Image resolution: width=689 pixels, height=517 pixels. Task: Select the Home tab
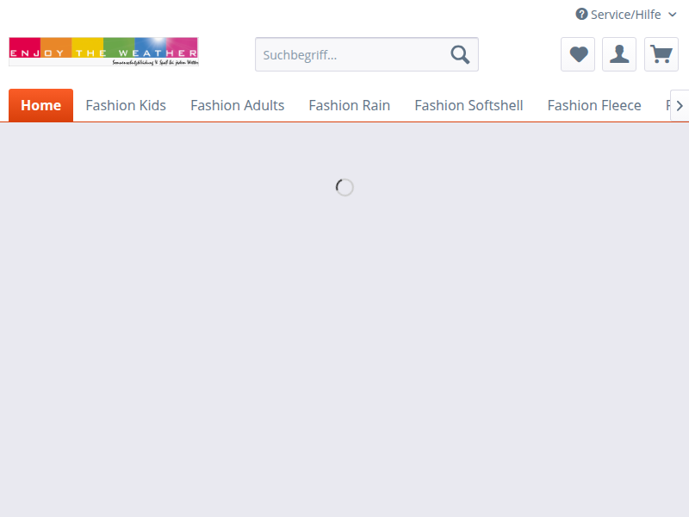[x=41, y=105]
